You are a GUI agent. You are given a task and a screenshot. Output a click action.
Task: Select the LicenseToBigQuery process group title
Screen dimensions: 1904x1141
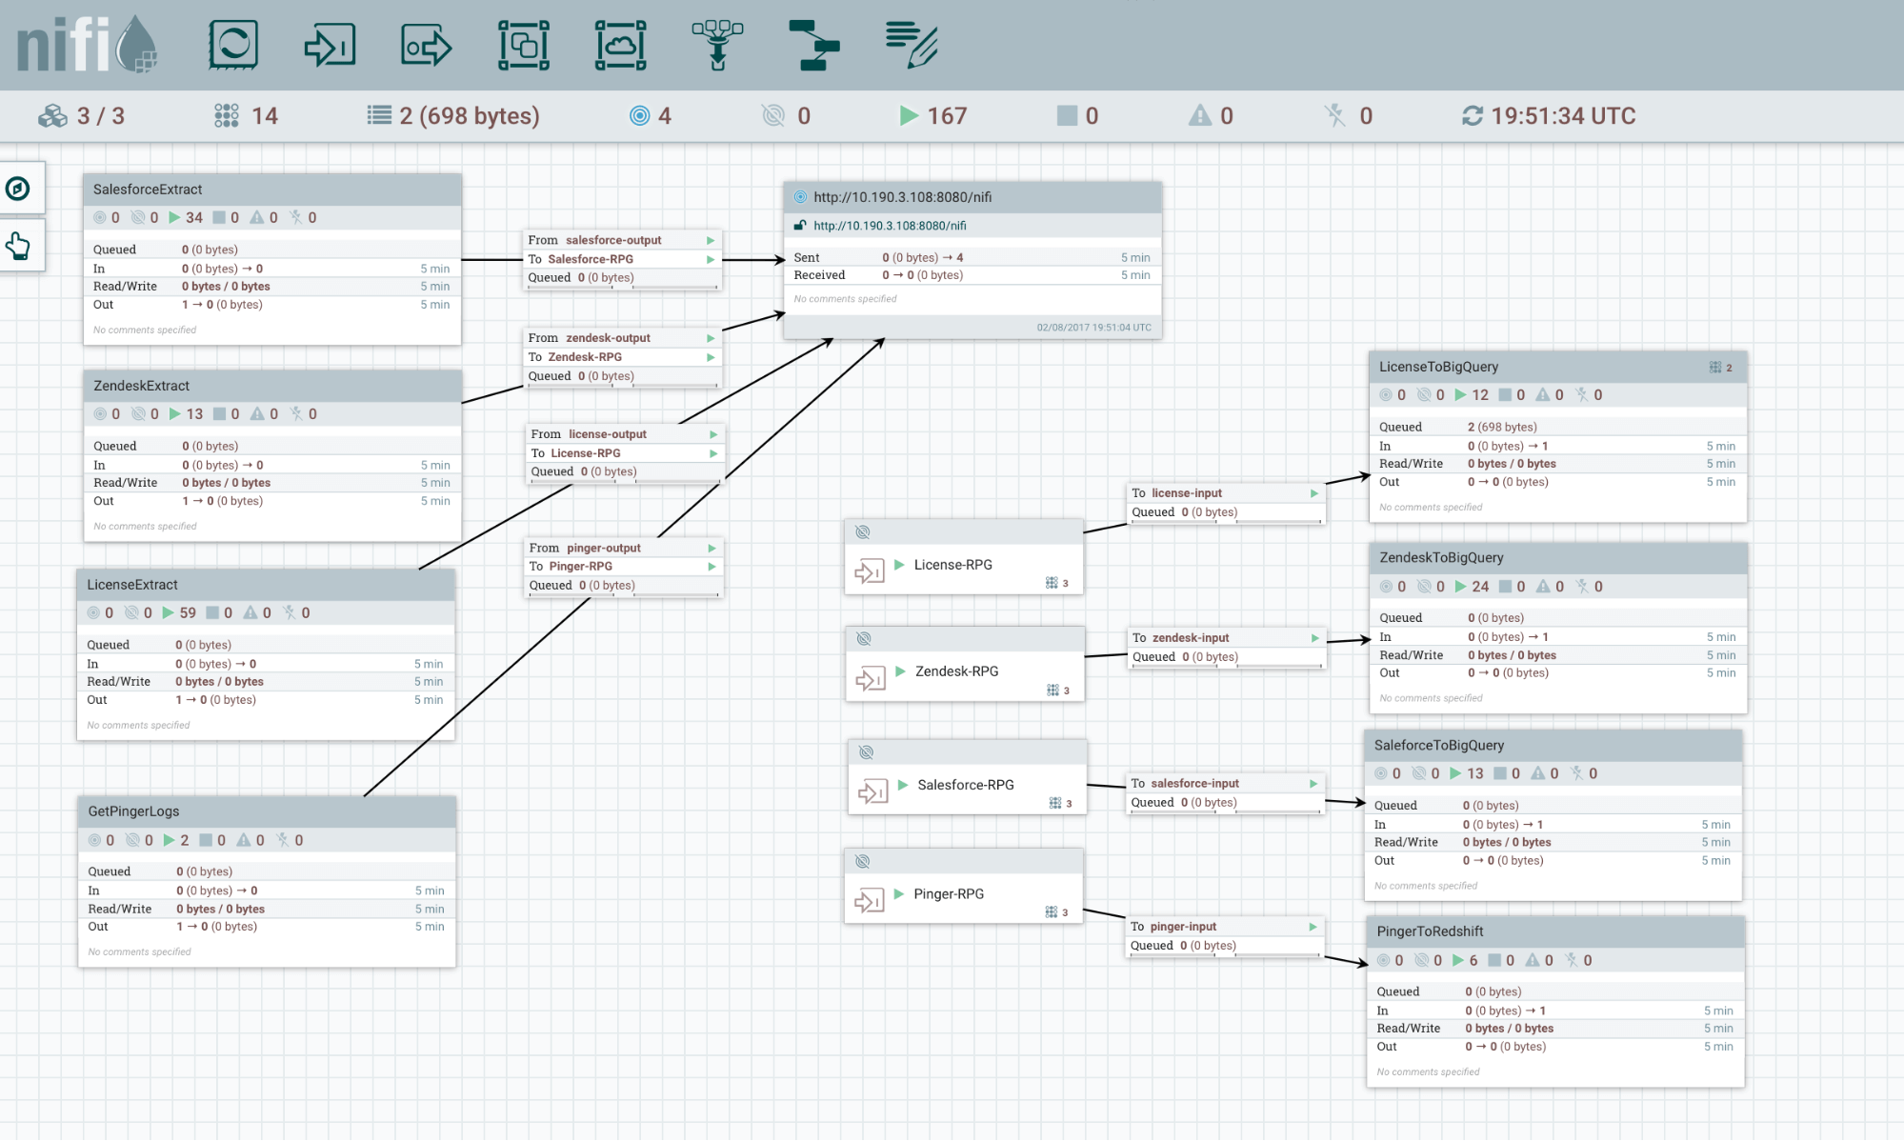(1438, 367)
